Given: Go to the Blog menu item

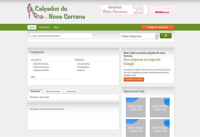Looking at the screenshot, I should (56, 27).
